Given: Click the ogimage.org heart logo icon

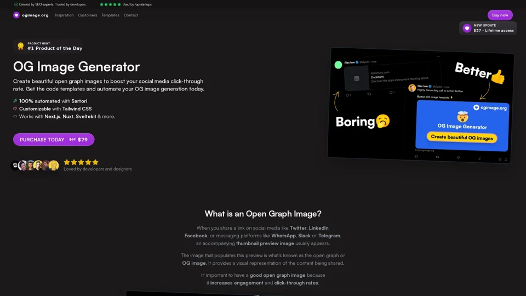Looking at the screenshot, I should point(16,15).
